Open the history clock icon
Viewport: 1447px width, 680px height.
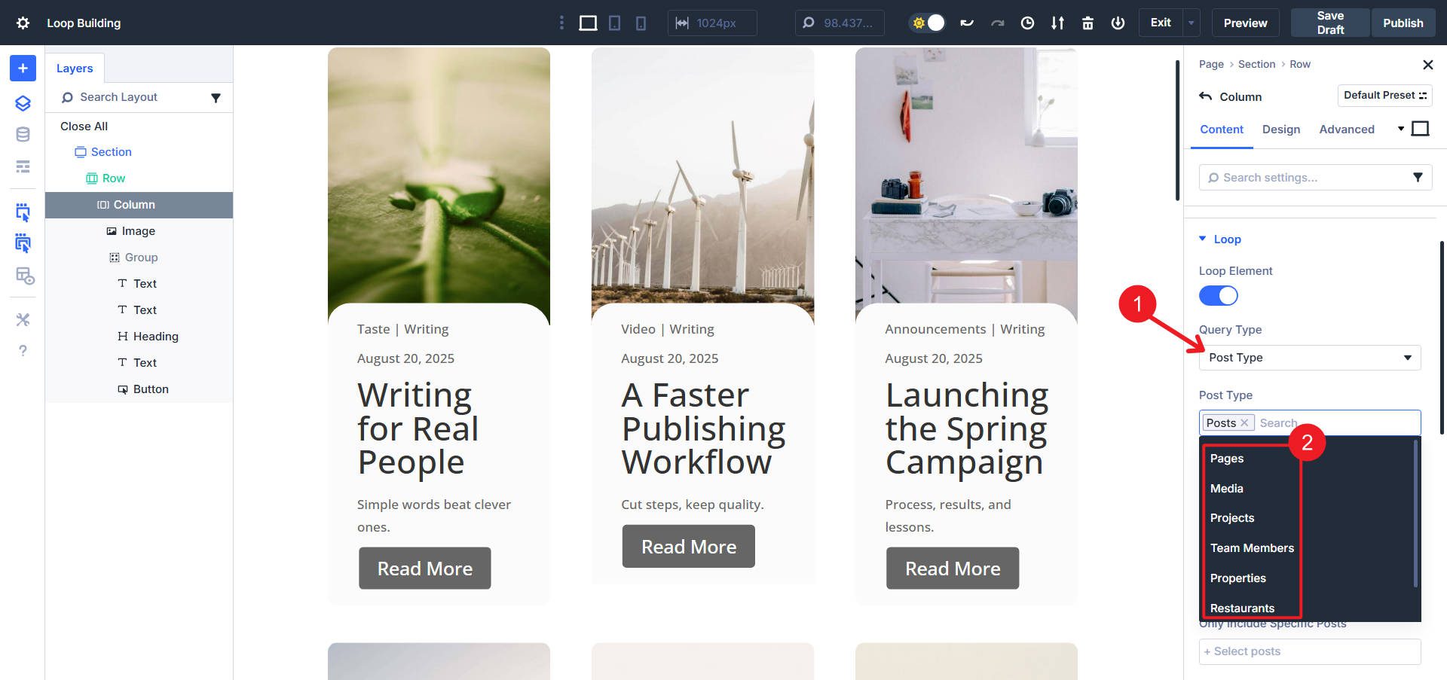pyautogui.click(x=1027, y=23)
